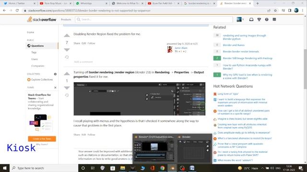This screenshot has height=172, width=307.
Task: Open Stack Overflow help icon
Action: 267,19
